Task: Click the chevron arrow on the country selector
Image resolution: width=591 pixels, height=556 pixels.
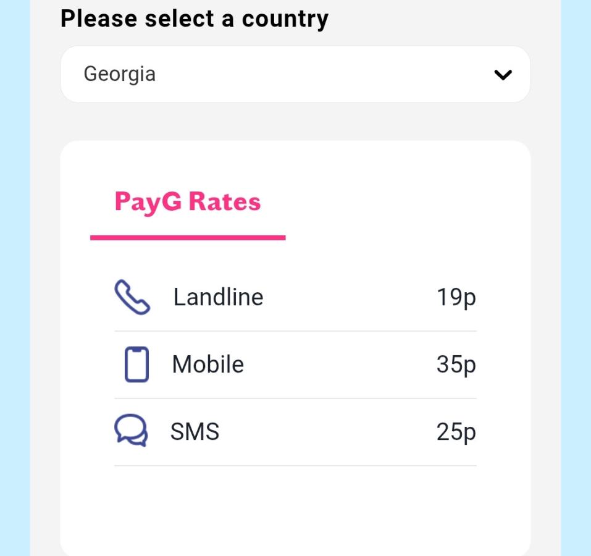Action: (502, 75)
